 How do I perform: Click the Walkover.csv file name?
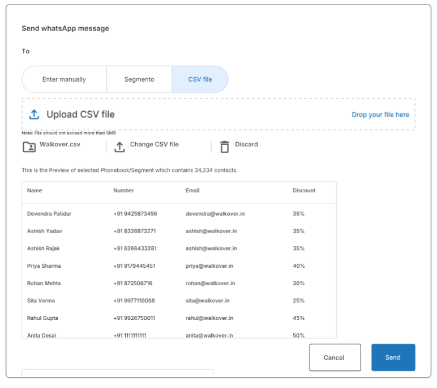tap(60, 145)
